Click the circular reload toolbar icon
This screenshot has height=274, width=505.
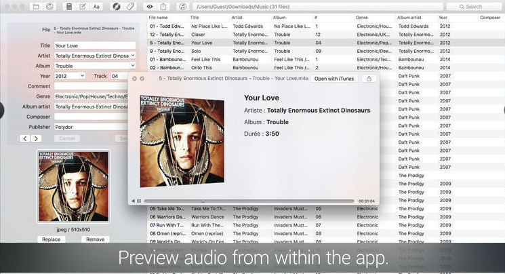coord(49,7)
